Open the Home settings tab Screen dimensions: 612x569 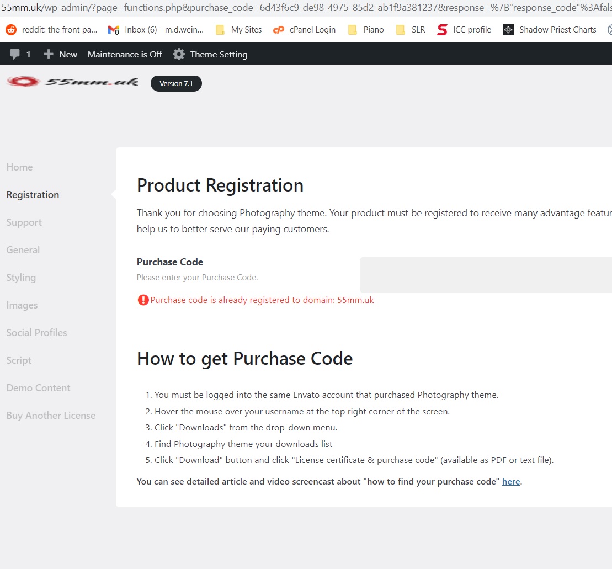(x=19, y=167)
